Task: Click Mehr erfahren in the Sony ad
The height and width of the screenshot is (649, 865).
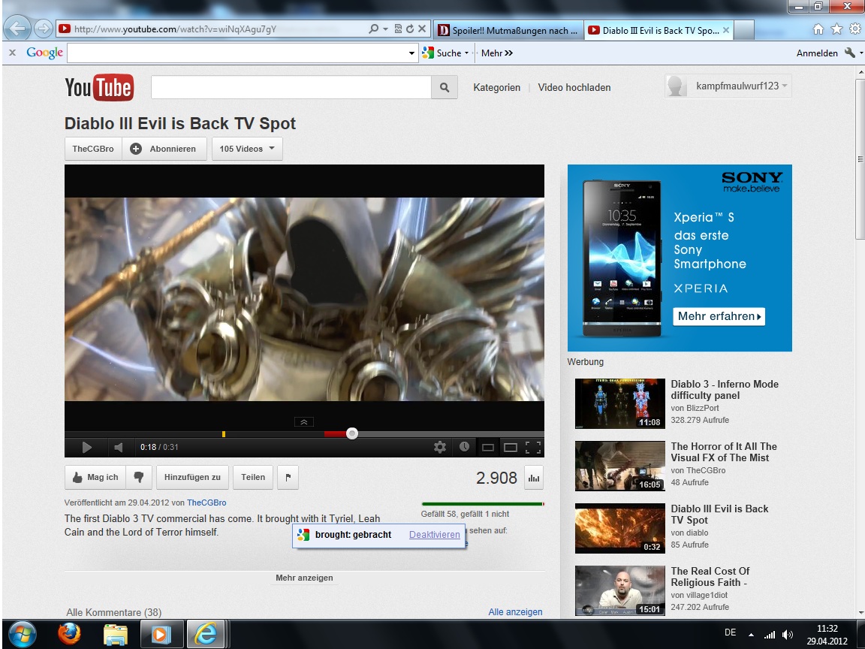Action: tap(719, 316)
